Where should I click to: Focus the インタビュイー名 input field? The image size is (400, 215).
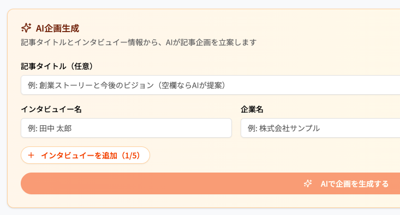pos(126,128)
